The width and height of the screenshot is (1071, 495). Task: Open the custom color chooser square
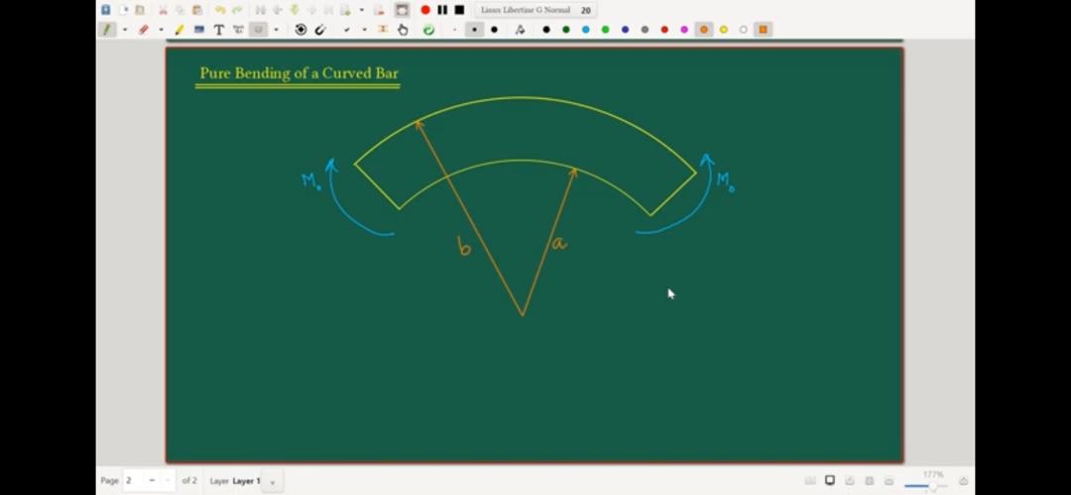pyautogui.click(x=763, y=30)
